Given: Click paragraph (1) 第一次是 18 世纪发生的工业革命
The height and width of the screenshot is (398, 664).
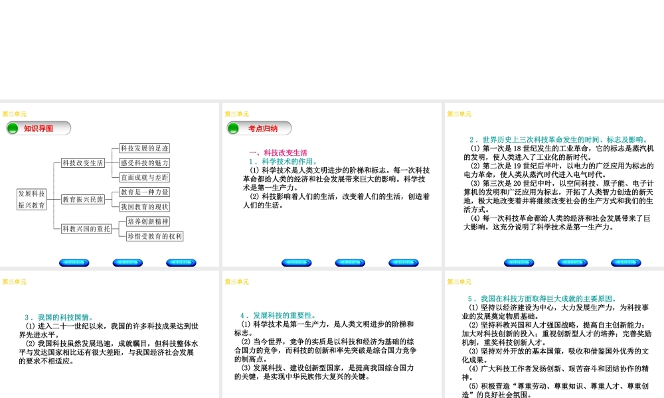Looking at the screenshot, I should 558,153.
